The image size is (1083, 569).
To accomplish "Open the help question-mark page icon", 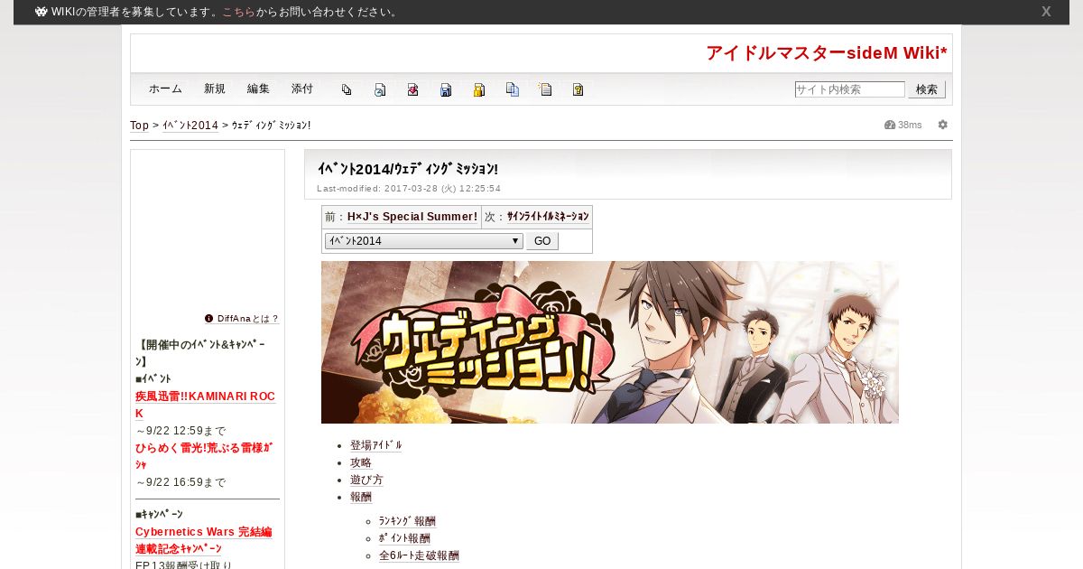I will (579, 89).
